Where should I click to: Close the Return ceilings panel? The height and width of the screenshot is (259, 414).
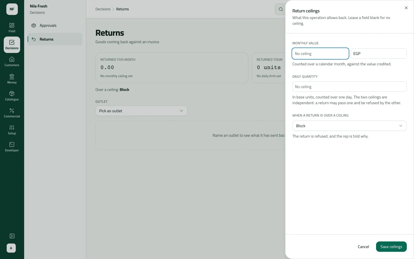406,8
